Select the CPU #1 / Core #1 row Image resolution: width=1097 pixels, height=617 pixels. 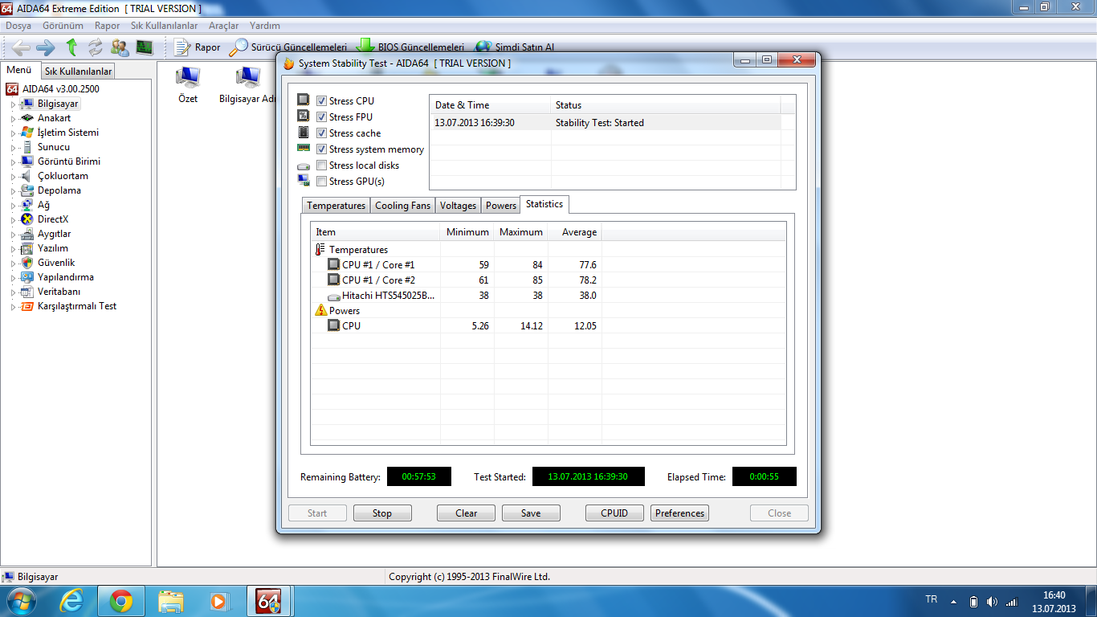point(548,265)
